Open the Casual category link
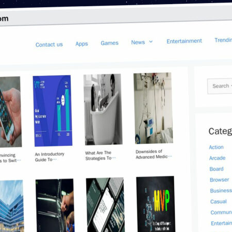Viewport: 232px width, 232px height. click(219, 202)
